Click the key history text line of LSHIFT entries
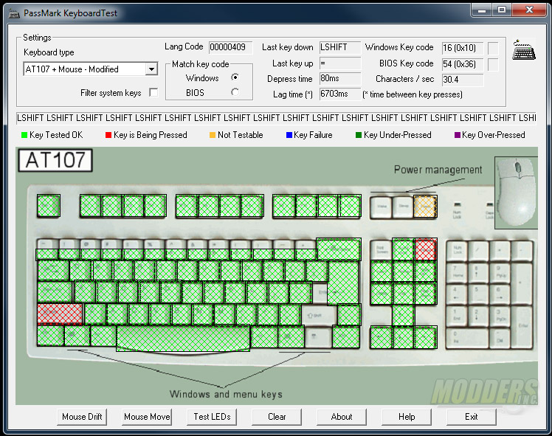The image size is (552, 436). pos(276,118)
